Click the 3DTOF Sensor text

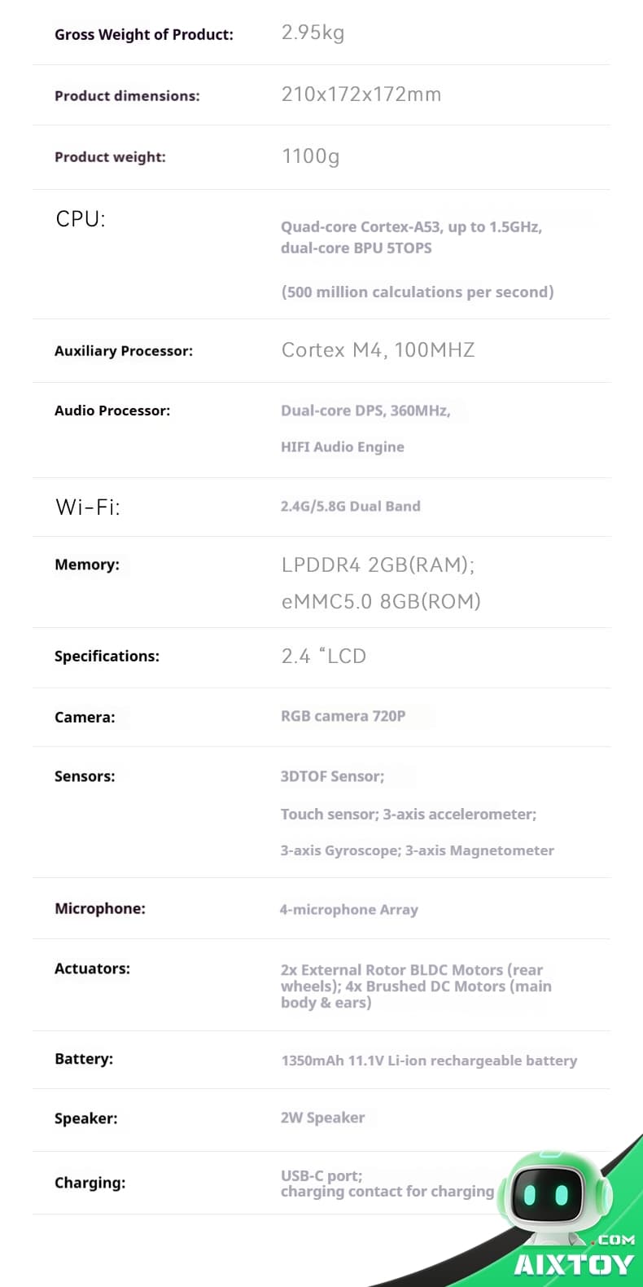tap(333, 776)
